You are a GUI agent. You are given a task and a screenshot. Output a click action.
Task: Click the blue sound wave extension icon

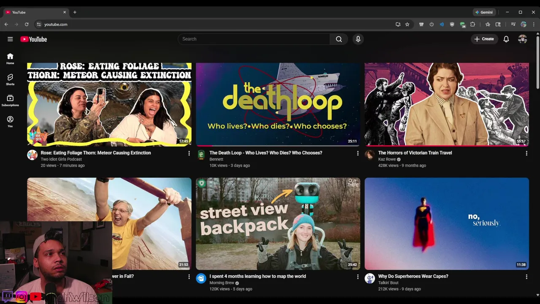442,24
